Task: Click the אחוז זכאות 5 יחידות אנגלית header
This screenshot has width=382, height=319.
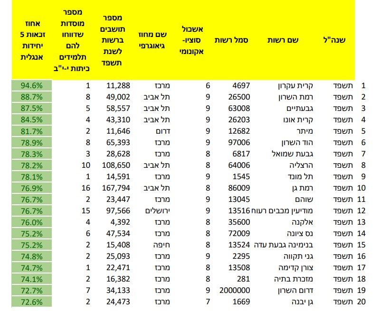Action: [x=32, y=41]
